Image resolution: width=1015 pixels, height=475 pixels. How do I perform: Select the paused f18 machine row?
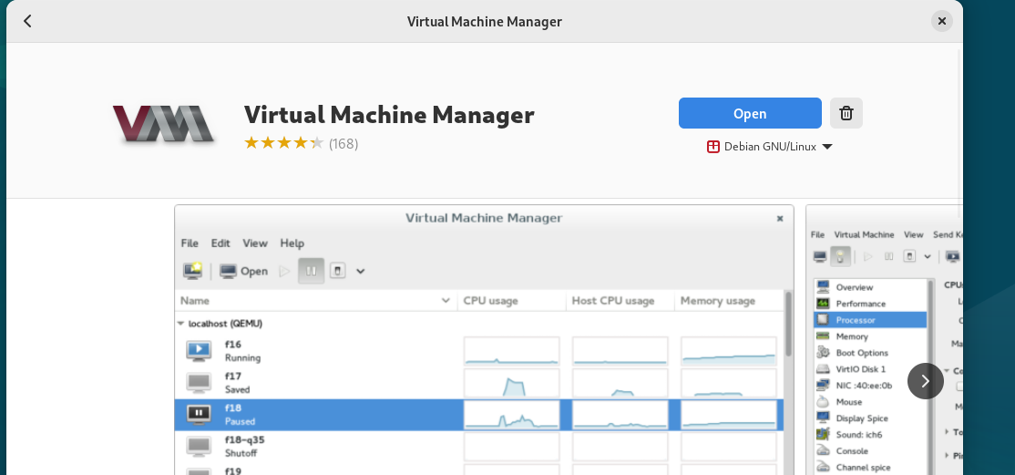click(479, 415)
